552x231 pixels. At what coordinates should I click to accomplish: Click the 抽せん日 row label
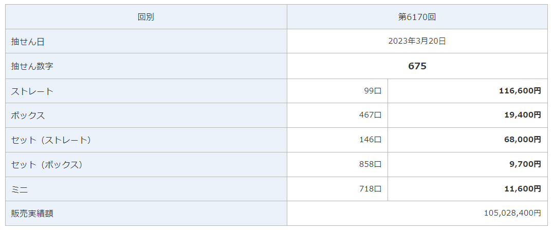click(x=28, y=42)
